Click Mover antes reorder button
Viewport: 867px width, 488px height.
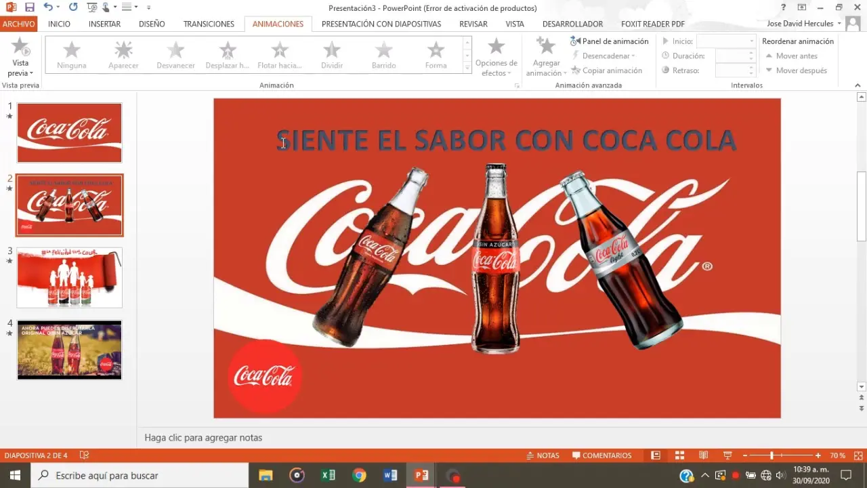(x=791, y=56)
